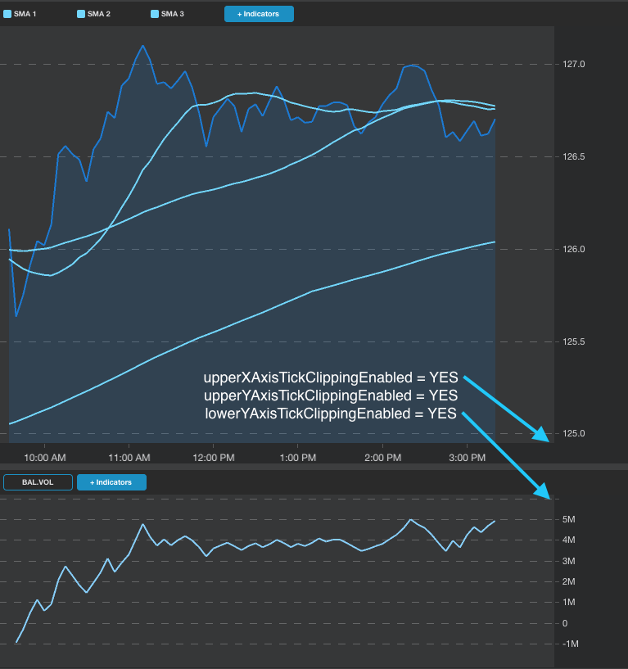Click the upperXAxisTickClippingEnabled annotation text
Viewport: 628px width, 669px height.
point(331,377)
